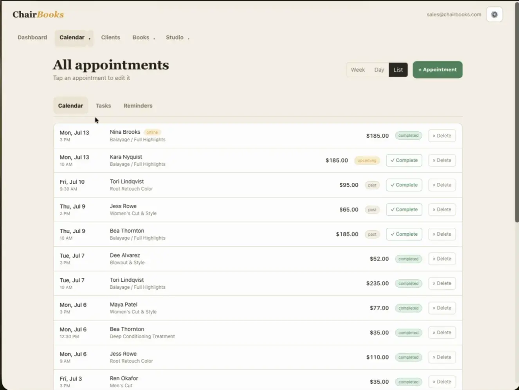The height and width of the screenshot is (390, 519).
Task: Switch to Day view
Action: [379, 70]
